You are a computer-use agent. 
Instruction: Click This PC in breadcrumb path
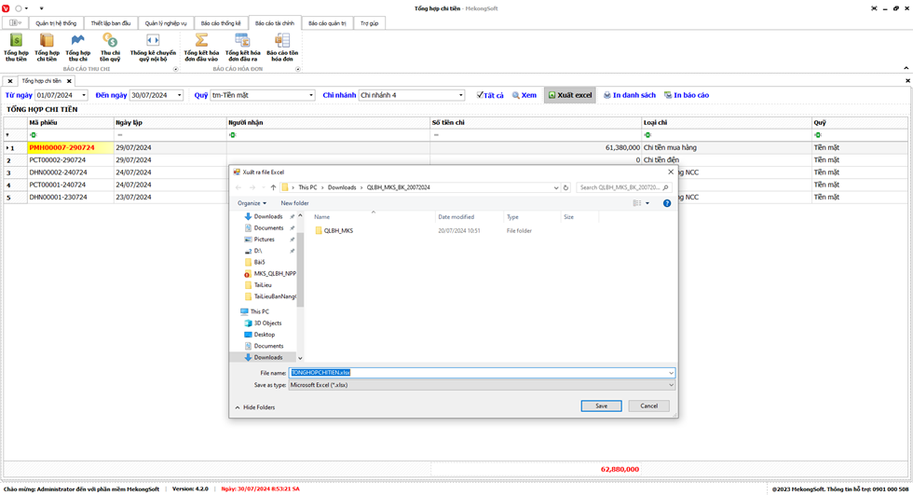307,187
